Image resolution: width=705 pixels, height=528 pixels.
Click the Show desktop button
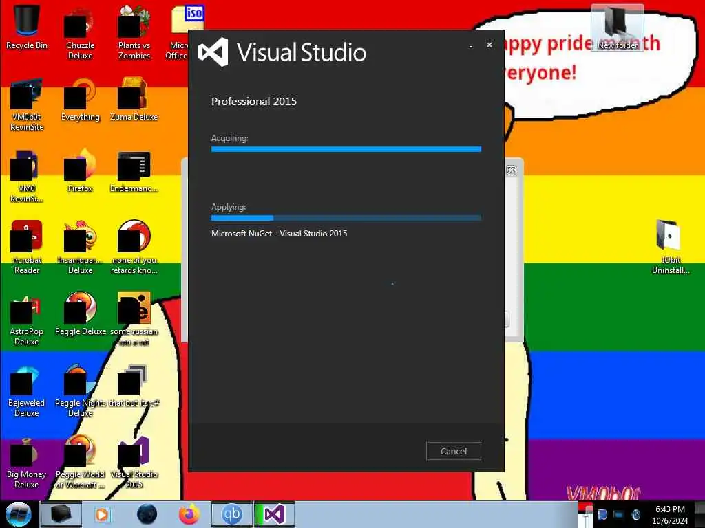click(x=699, y=514)
